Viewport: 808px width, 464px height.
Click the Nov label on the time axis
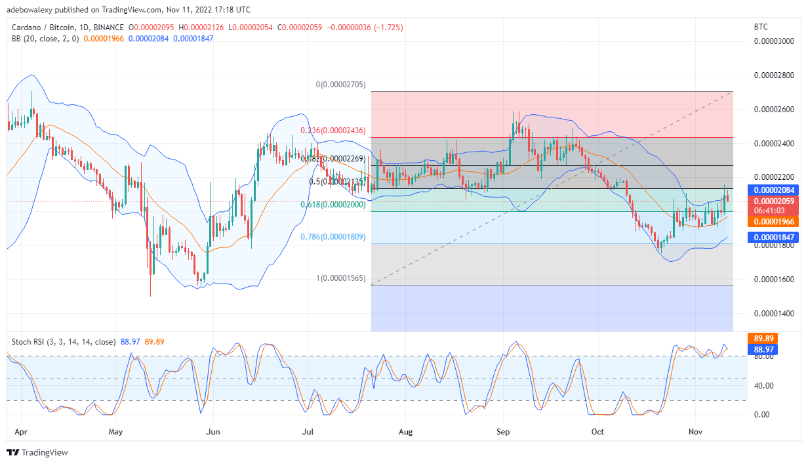(x=694, y=432)
